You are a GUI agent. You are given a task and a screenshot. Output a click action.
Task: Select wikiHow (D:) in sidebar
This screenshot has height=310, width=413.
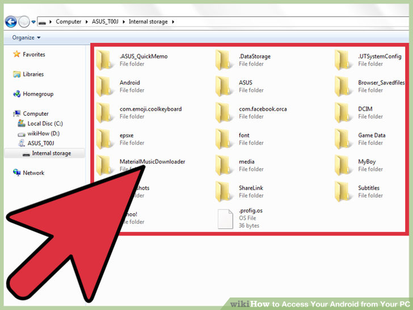pyautogui.click(x=44, y=133)
